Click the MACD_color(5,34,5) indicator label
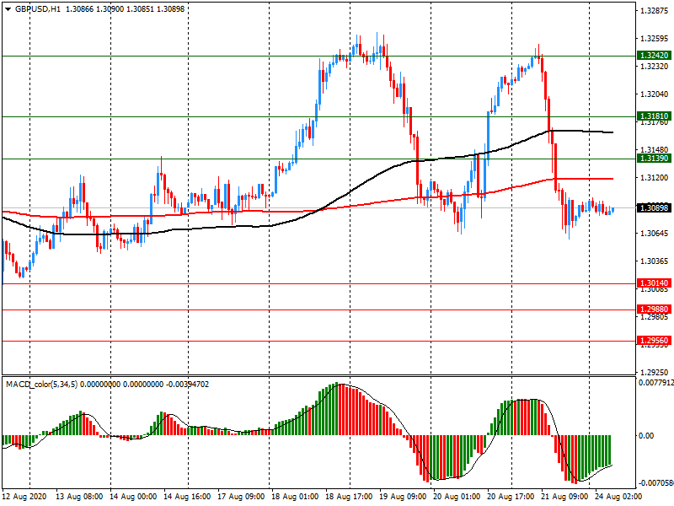Image resolution: width=674 pixels, height=506 pixels. click(x=41, y=385)
